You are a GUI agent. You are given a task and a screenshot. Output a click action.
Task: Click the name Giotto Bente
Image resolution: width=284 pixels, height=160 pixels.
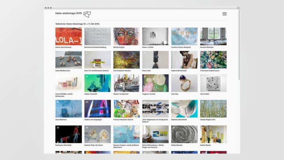(205, 145)
